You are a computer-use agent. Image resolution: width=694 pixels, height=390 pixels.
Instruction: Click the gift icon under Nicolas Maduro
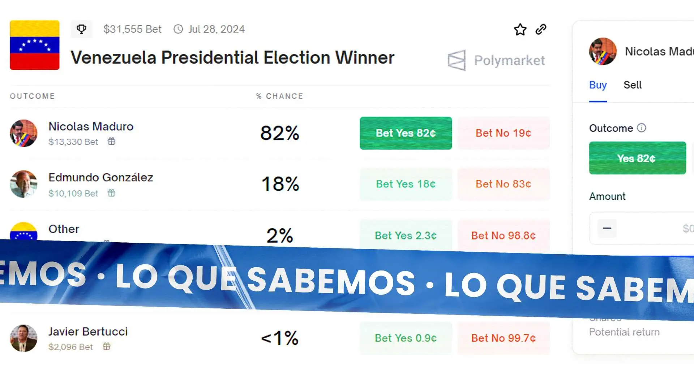click(x=111, y=142)
